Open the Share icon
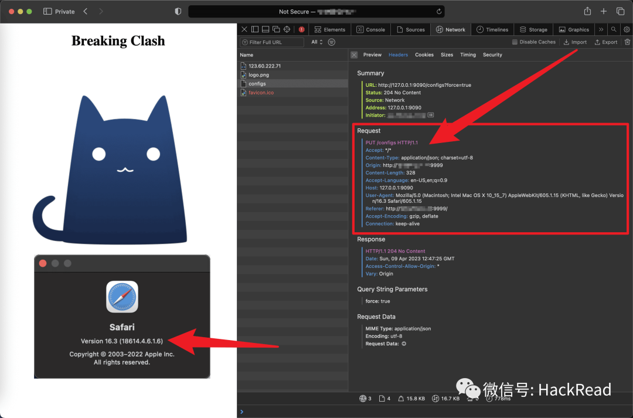 (587, 11)
